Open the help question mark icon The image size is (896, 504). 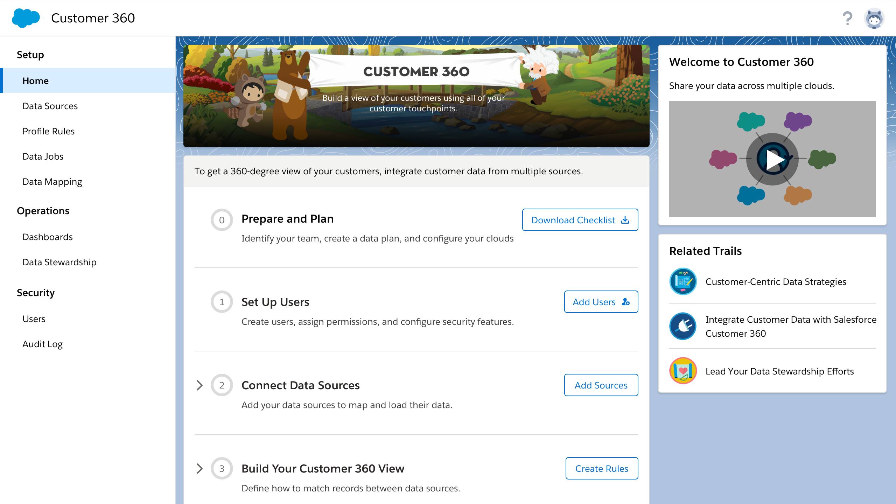click(847, 18)
